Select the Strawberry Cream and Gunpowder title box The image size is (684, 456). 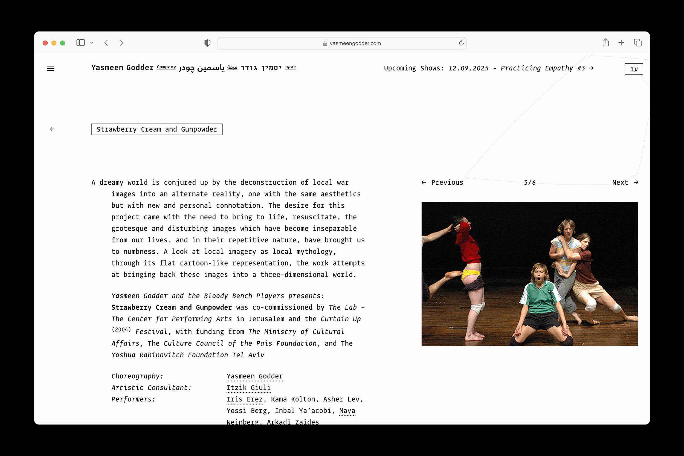(x=157, y=129)
